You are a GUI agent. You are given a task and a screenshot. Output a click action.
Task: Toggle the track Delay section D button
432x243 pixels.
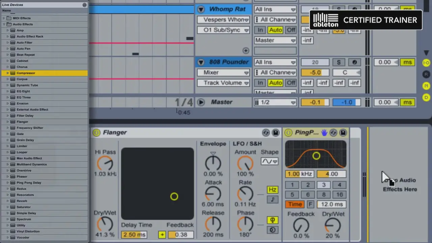(x=426, y=98)
